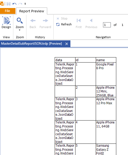Viewport: 128px width, 155px height.
Task: Go Back in history
Action: pos(33,24)
